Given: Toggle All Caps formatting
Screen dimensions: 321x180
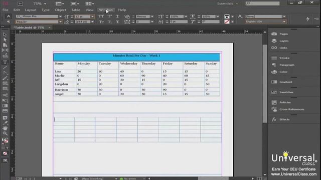Looking at the screenshot, I should pyautogui.click(x=101, y=16).
